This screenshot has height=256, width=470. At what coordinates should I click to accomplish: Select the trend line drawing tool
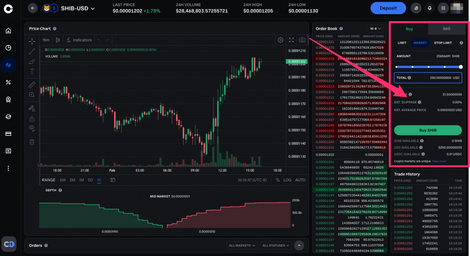click(x=32, y=51)
